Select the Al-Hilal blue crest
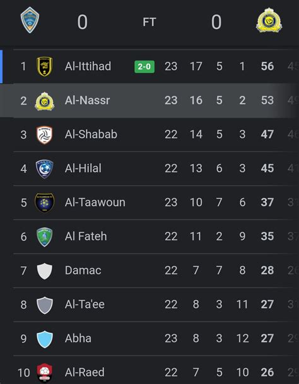The image size is (299, 384). (x=44, y=169)
